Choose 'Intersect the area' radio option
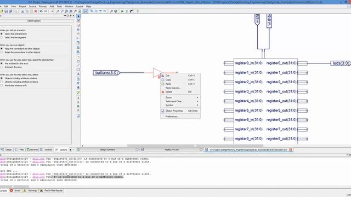This screenshot has height=197, width=351. point(2,67)
